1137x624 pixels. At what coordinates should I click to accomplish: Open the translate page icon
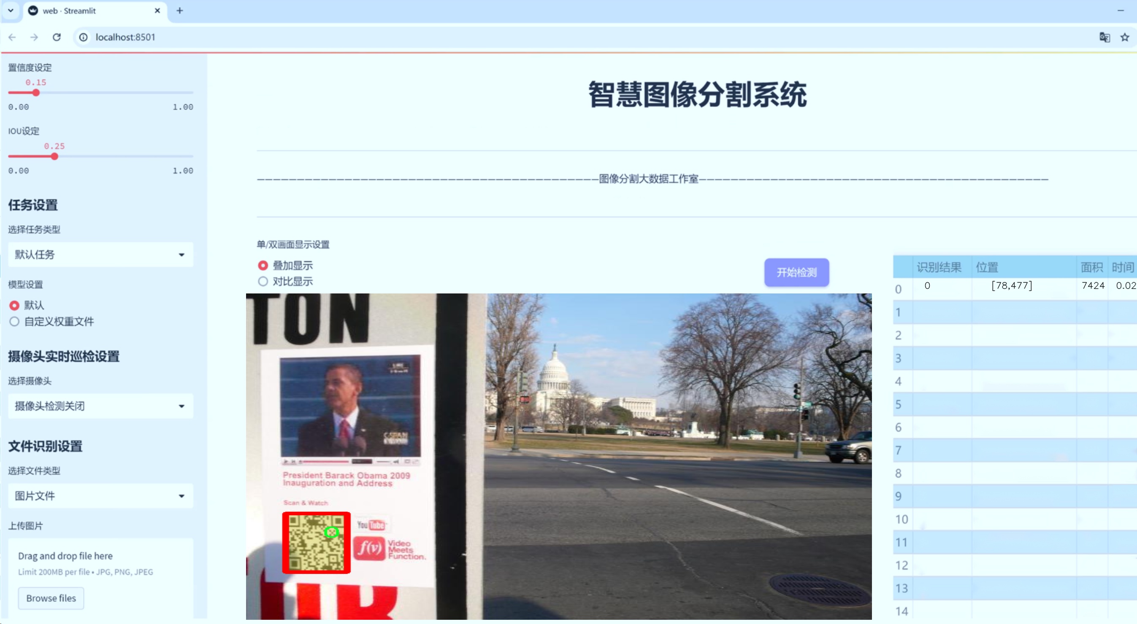tap(1105, 37)
